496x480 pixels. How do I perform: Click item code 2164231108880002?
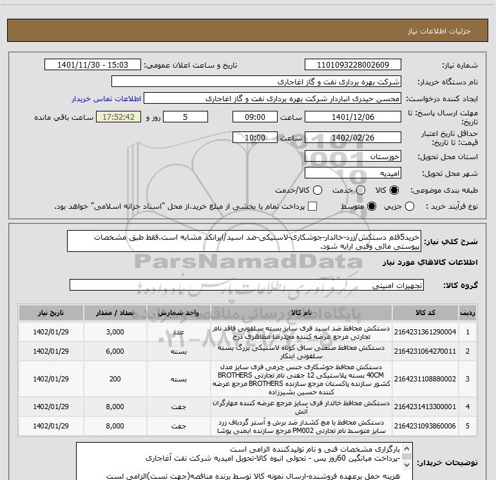pos(425,379)
